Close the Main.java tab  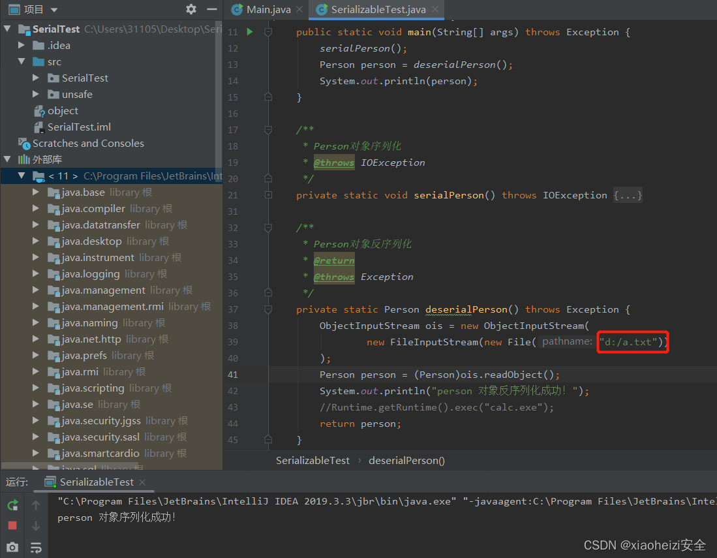(299, 9)
